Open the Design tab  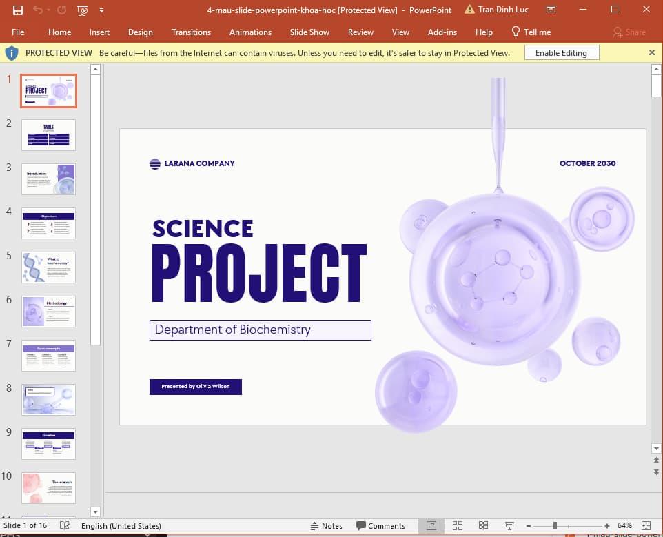tap(141, 32)
